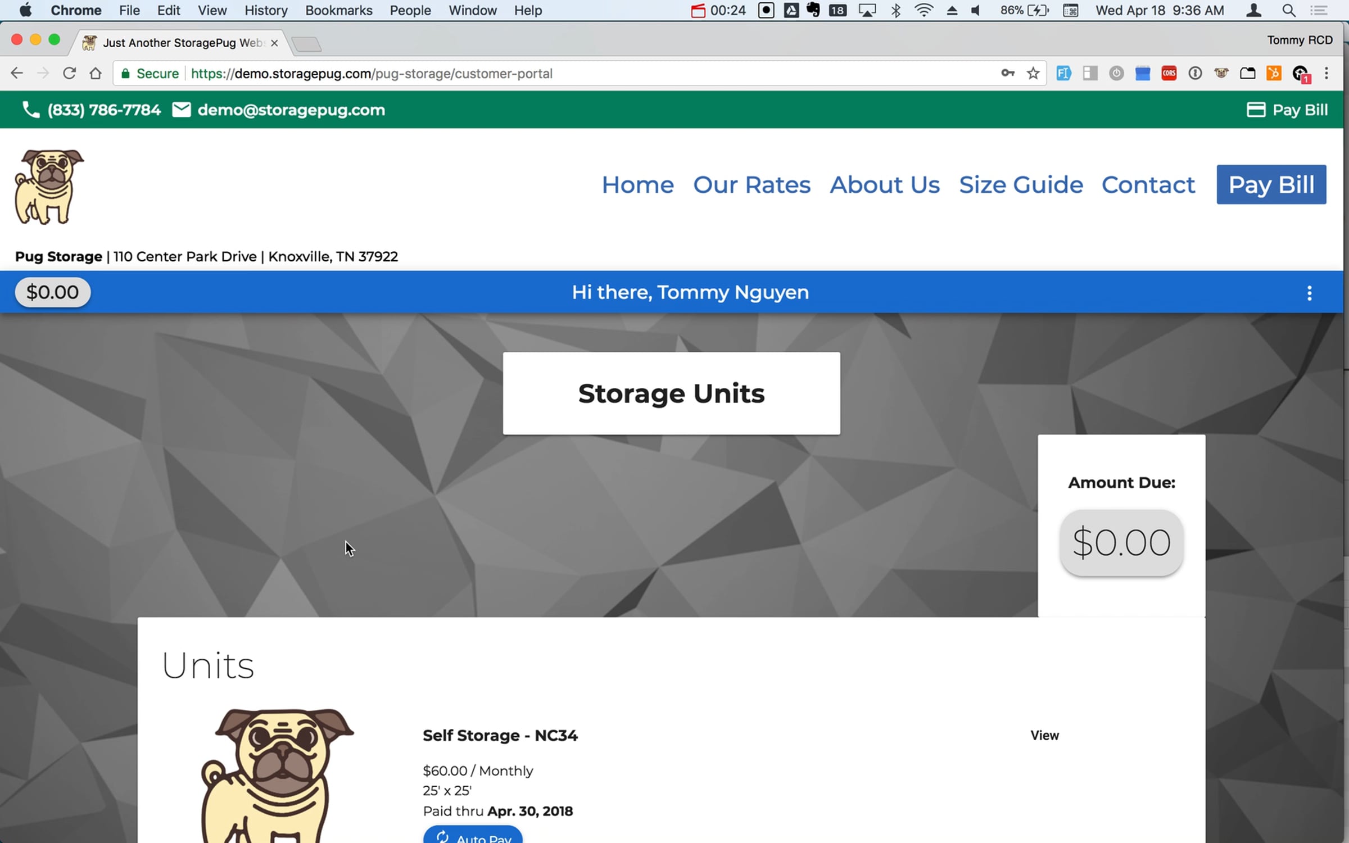The image size is (1349, 843).
Task: Open the Window menu
Action: (473, 10)
